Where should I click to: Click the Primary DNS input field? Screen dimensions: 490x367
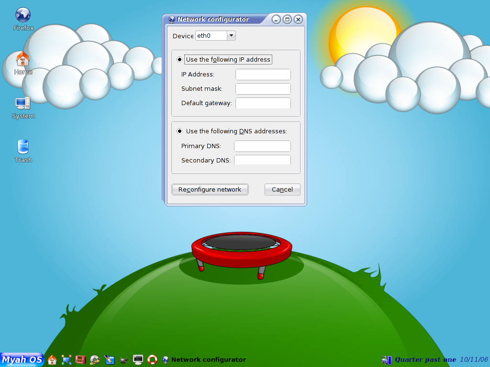[x=263, y=146]
